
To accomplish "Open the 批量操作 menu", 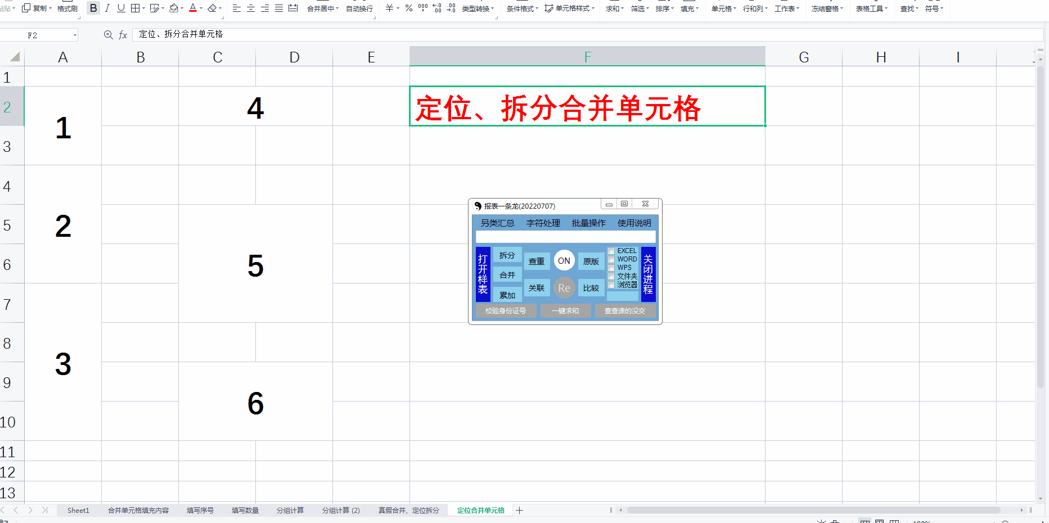I will [x=588, y=223].
